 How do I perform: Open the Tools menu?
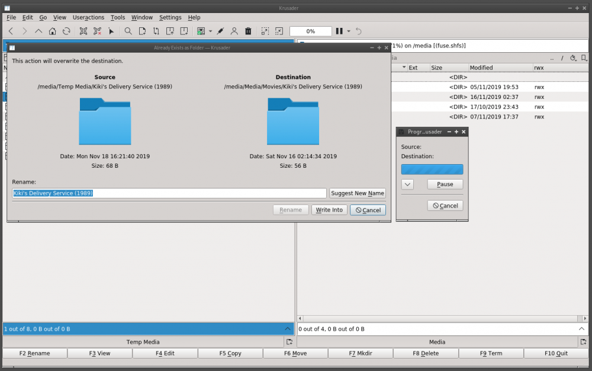click(118, 17)
